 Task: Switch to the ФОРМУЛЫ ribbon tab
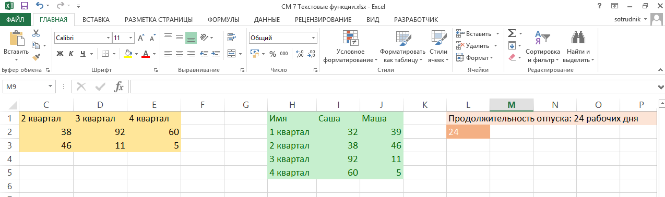(223, 20)
